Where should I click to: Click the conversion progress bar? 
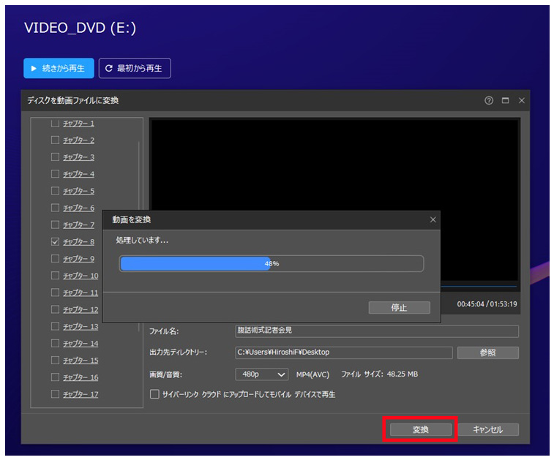tap(272, 263)
